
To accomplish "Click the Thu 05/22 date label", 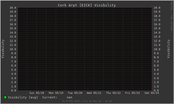I will coord(113,93).
